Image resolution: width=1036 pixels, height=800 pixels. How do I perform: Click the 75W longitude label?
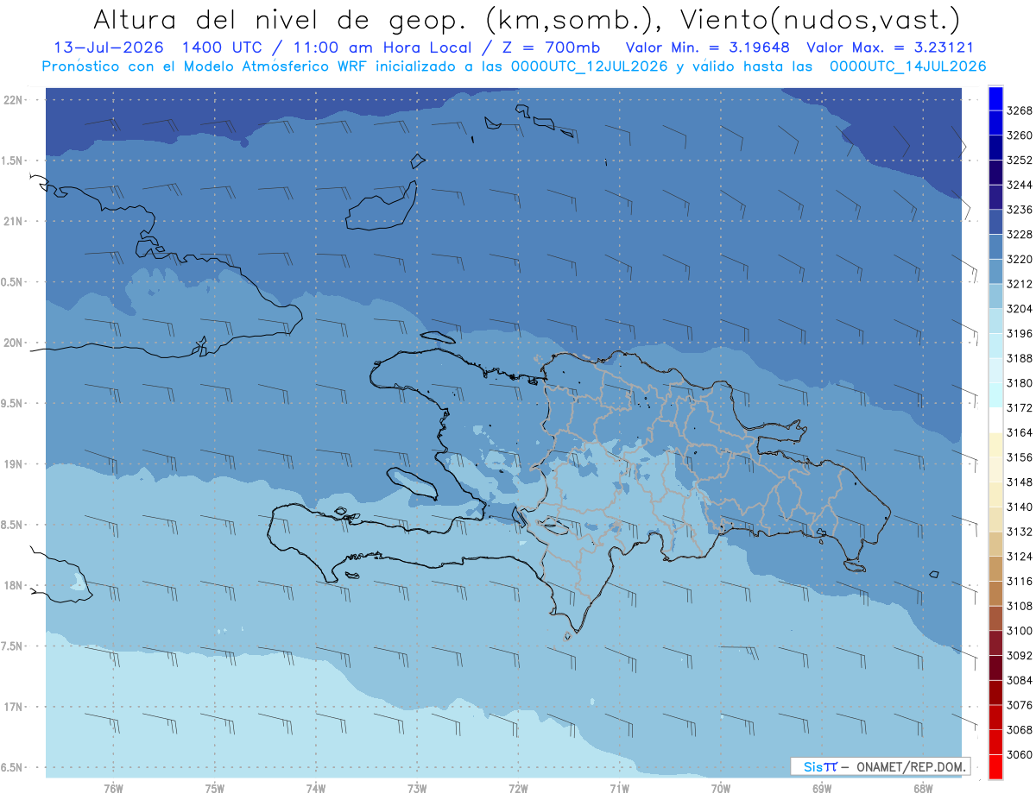click(215, 788)
